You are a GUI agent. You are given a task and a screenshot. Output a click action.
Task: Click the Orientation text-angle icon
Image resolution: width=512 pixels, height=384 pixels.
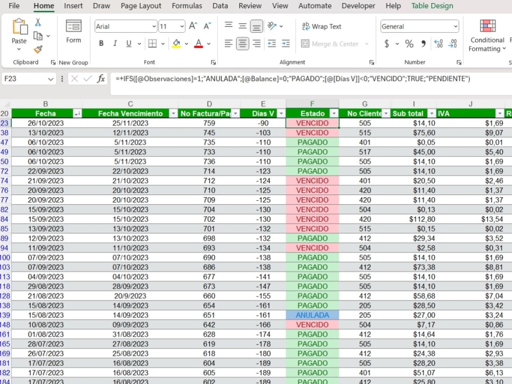click(x=272, y=26)
